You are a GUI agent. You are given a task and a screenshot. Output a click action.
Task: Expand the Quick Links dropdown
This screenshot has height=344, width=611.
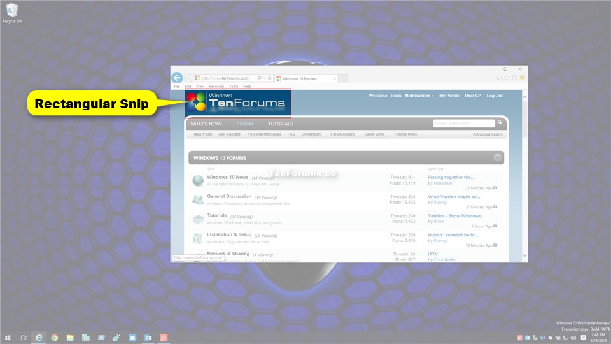tap(375, 134)
